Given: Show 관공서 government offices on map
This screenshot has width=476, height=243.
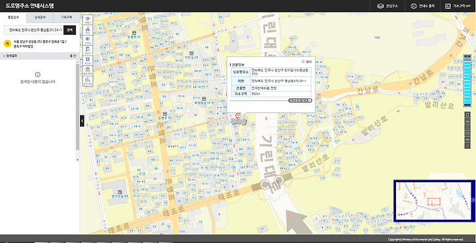Looking at the screenshot, I should click(x=88, y=50).
